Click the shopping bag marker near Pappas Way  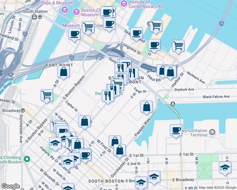coord(146,107)
